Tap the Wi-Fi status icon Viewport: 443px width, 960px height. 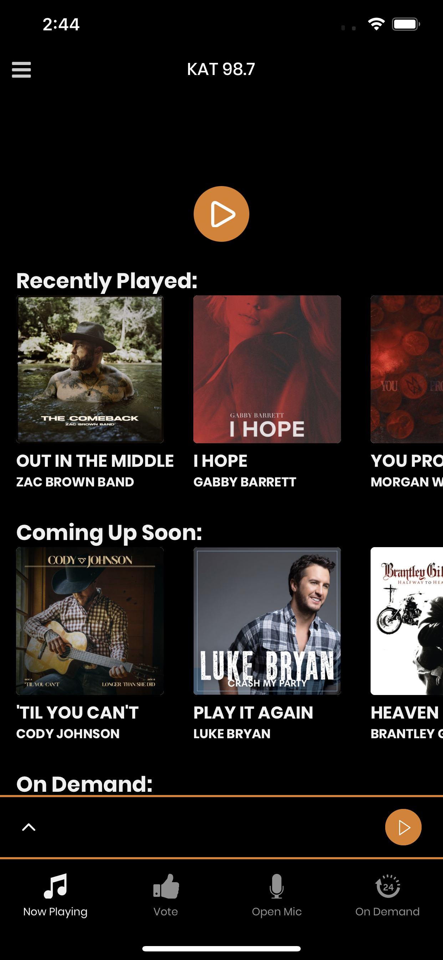[x=376, y=24]
